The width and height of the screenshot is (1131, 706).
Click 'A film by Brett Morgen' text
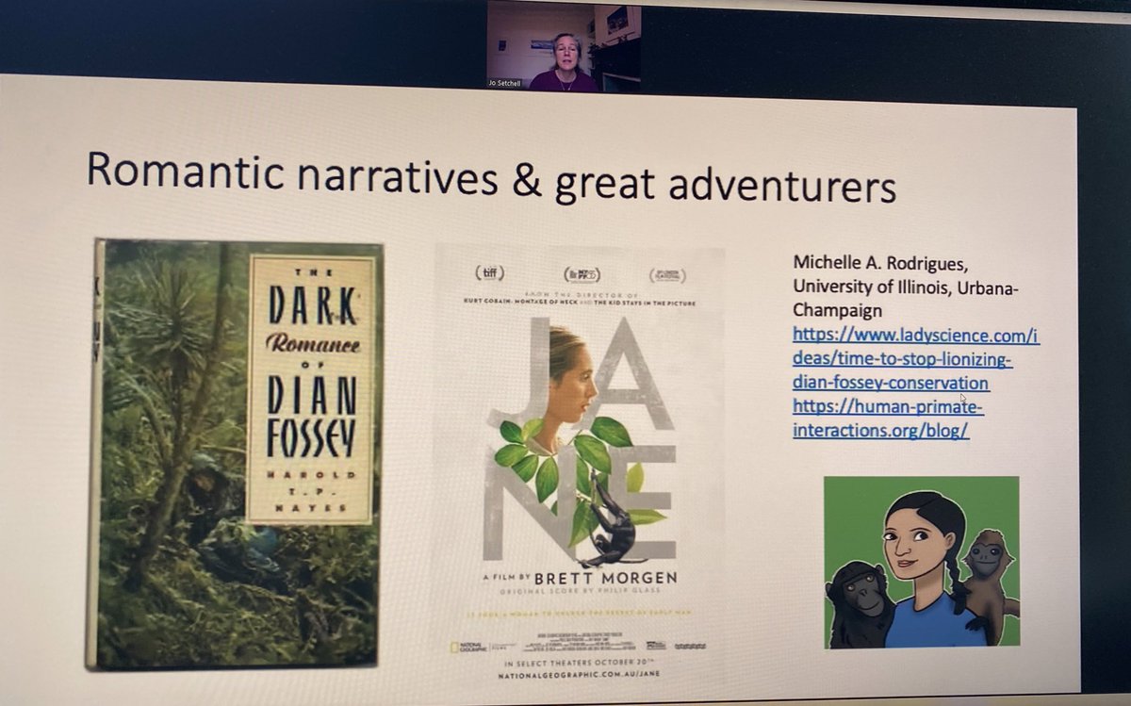(579, 578)
